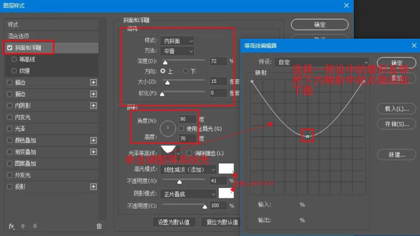Viewport: 420px width, 236px height.
Task: Click the 高度 value field 70
Action: (x=188, y=138)
